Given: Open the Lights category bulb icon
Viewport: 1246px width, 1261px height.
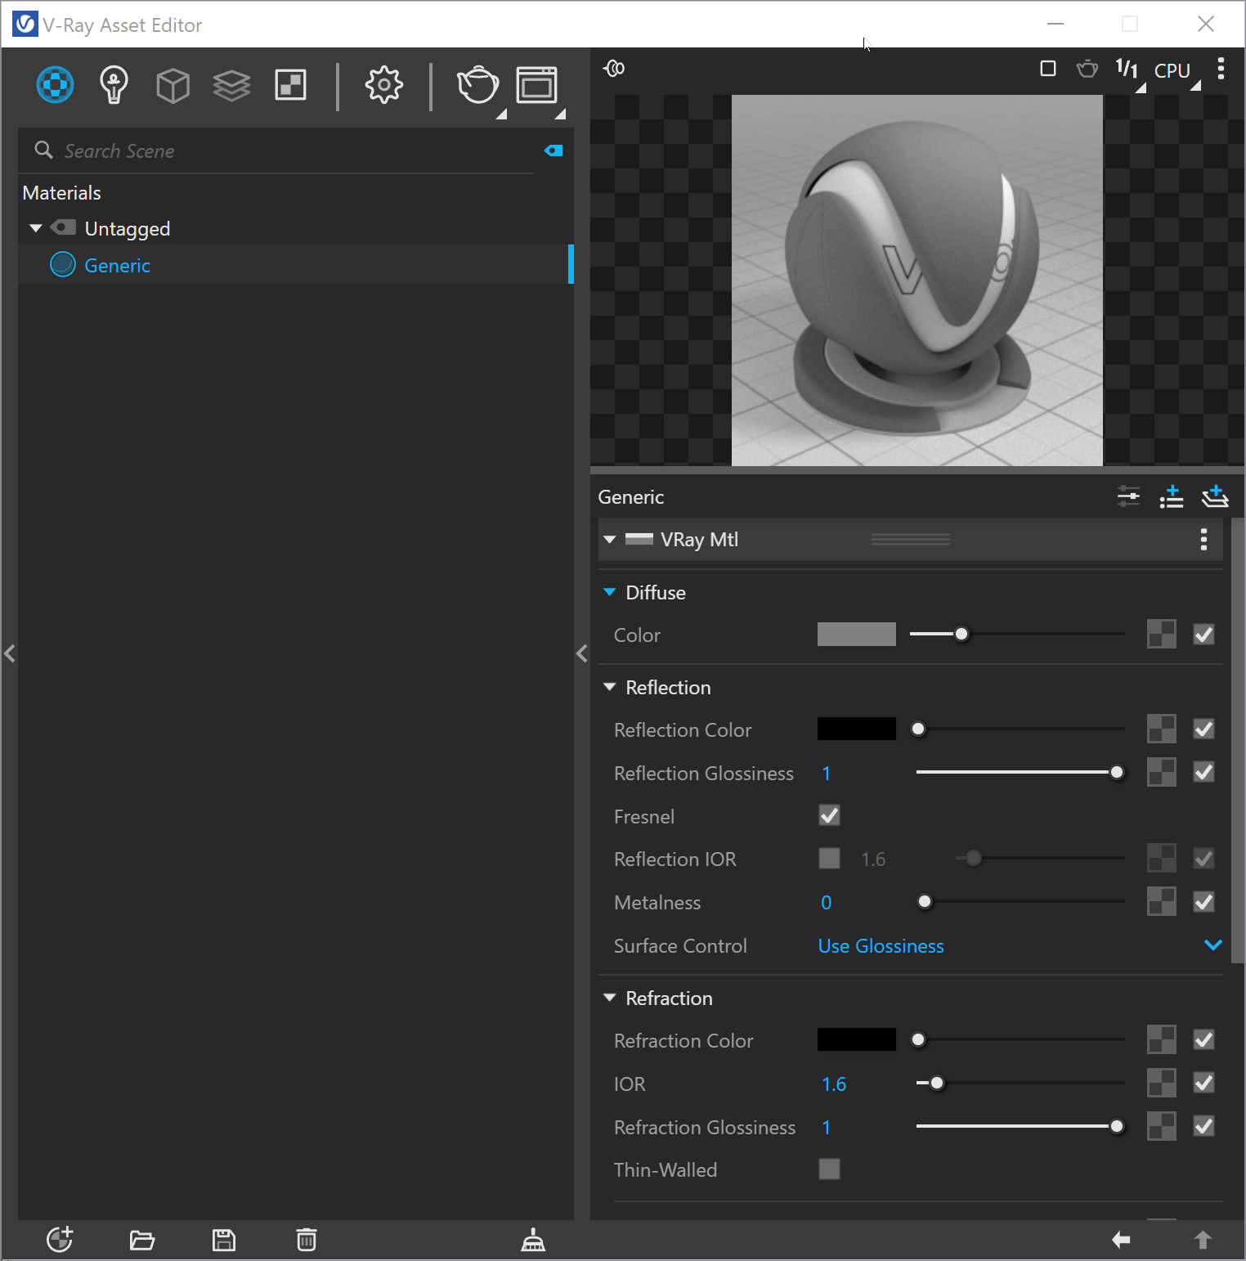Looking at the screenshot, I should tap(114, 85).
